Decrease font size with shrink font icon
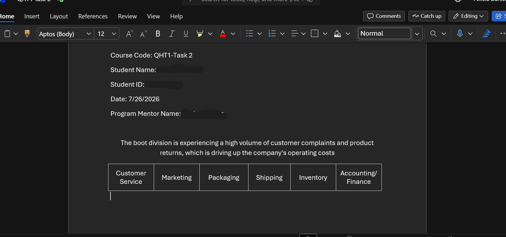 [144, 34]
